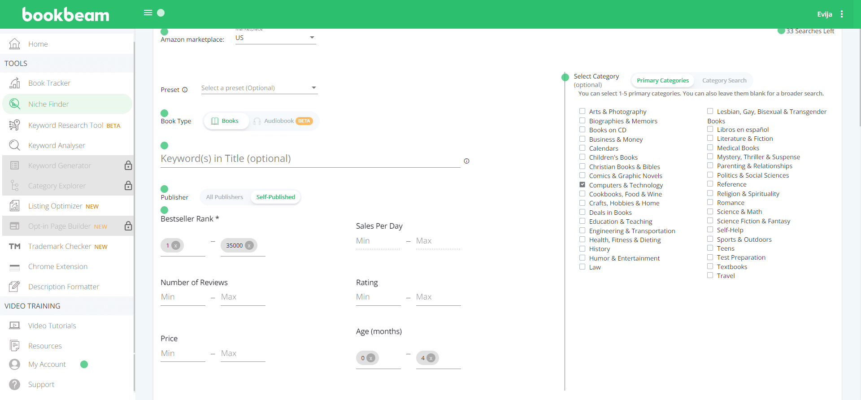Image resolution: width=861 pixels, height=400 pixels.
Task: Click the Home icon in sidebar
Action: click(15, 44)
